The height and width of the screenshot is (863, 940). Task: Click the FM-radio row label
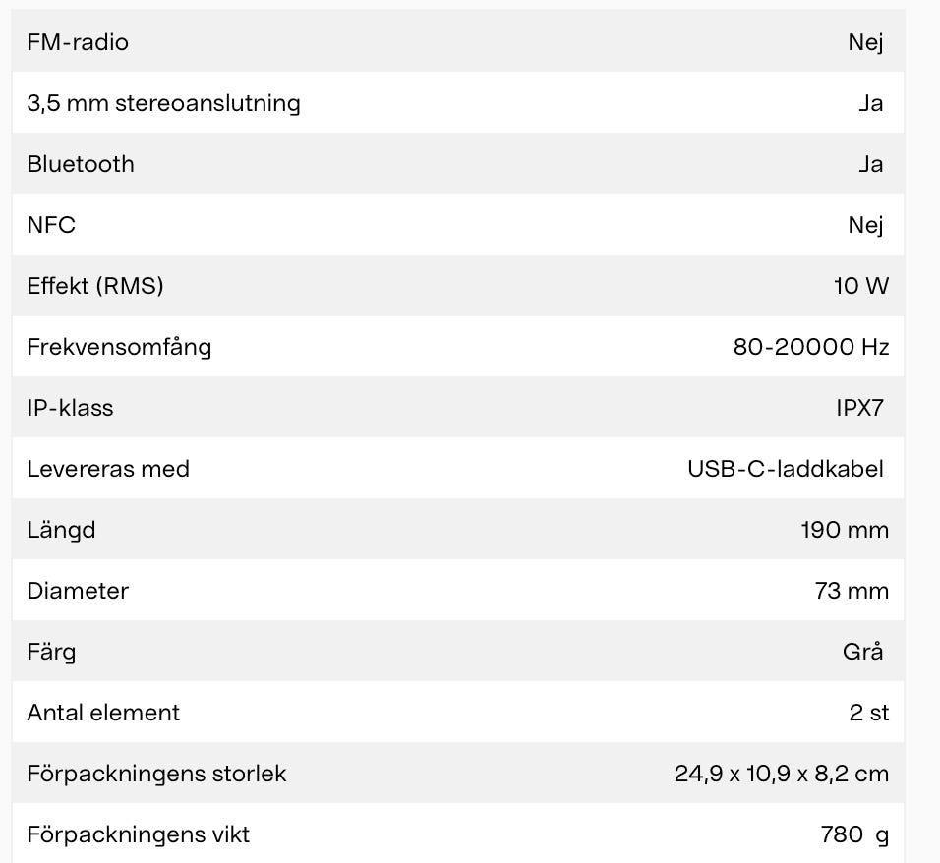point(78,42)
